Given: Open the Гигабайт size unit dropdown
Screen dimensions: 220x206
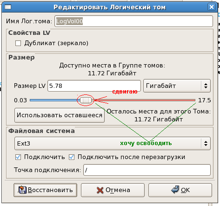Looking at the screenshot, I should (177, 86).
